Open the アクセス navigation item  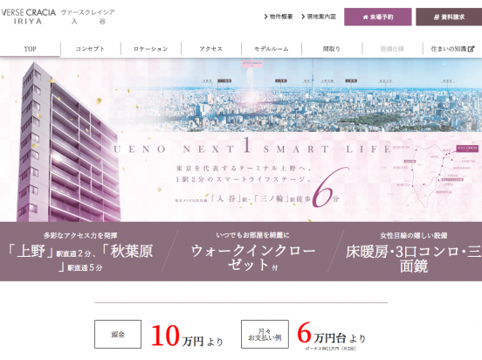(x=211, y=49)
